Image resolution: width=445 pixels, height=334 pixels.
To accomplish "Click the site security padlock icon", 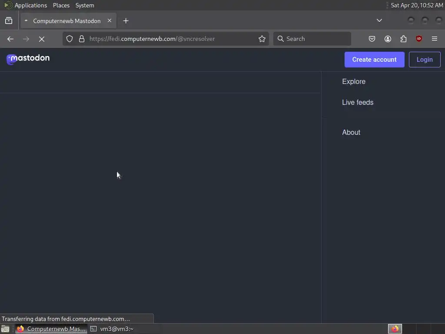I will tap(82, 39).
